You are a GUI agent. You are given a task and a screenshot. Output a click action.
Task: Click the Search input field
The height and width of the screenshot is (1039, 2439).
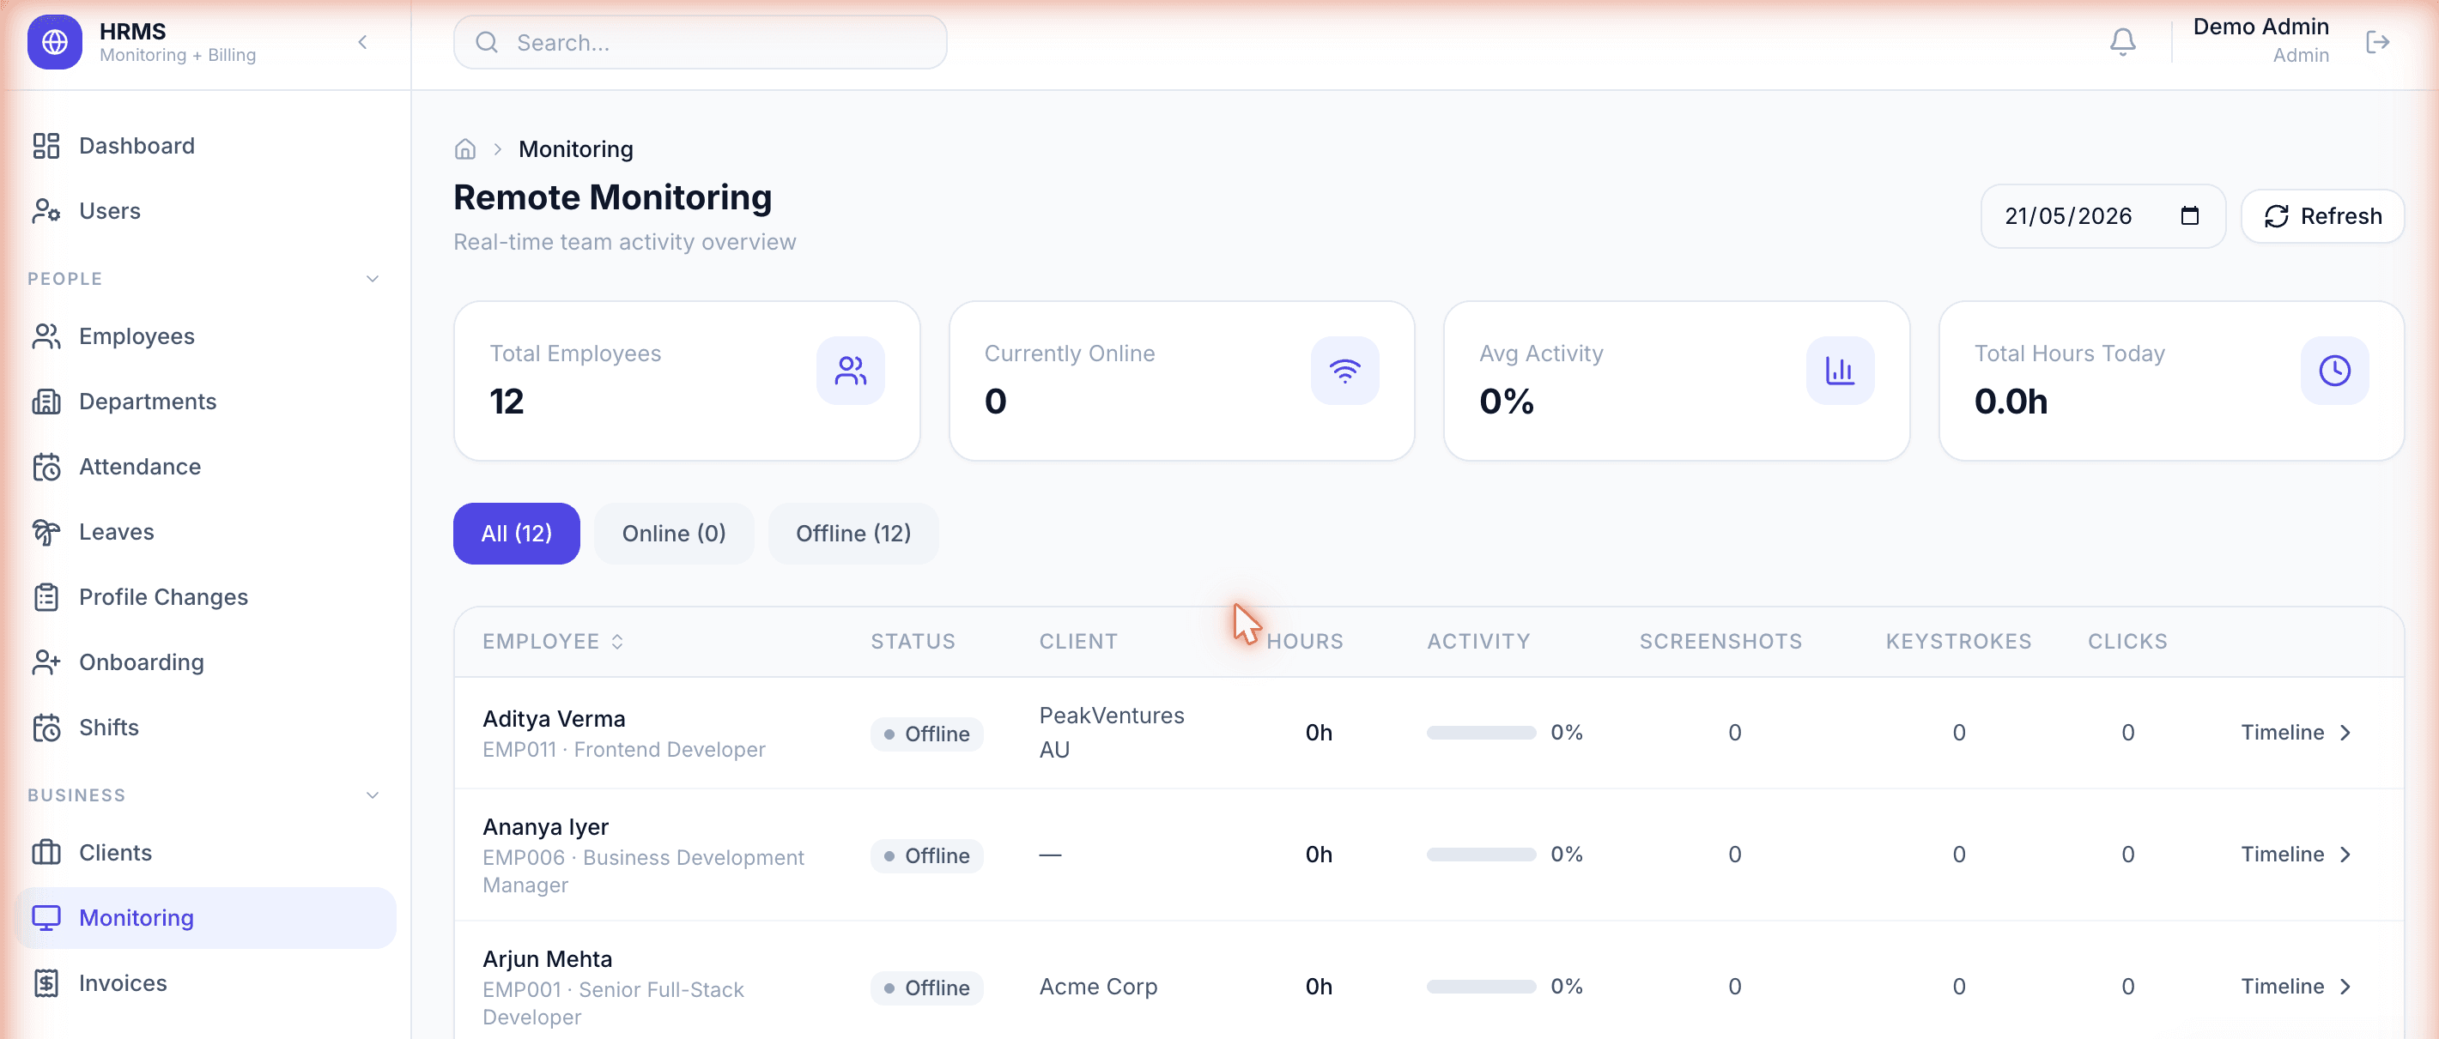tap(700, 43)
